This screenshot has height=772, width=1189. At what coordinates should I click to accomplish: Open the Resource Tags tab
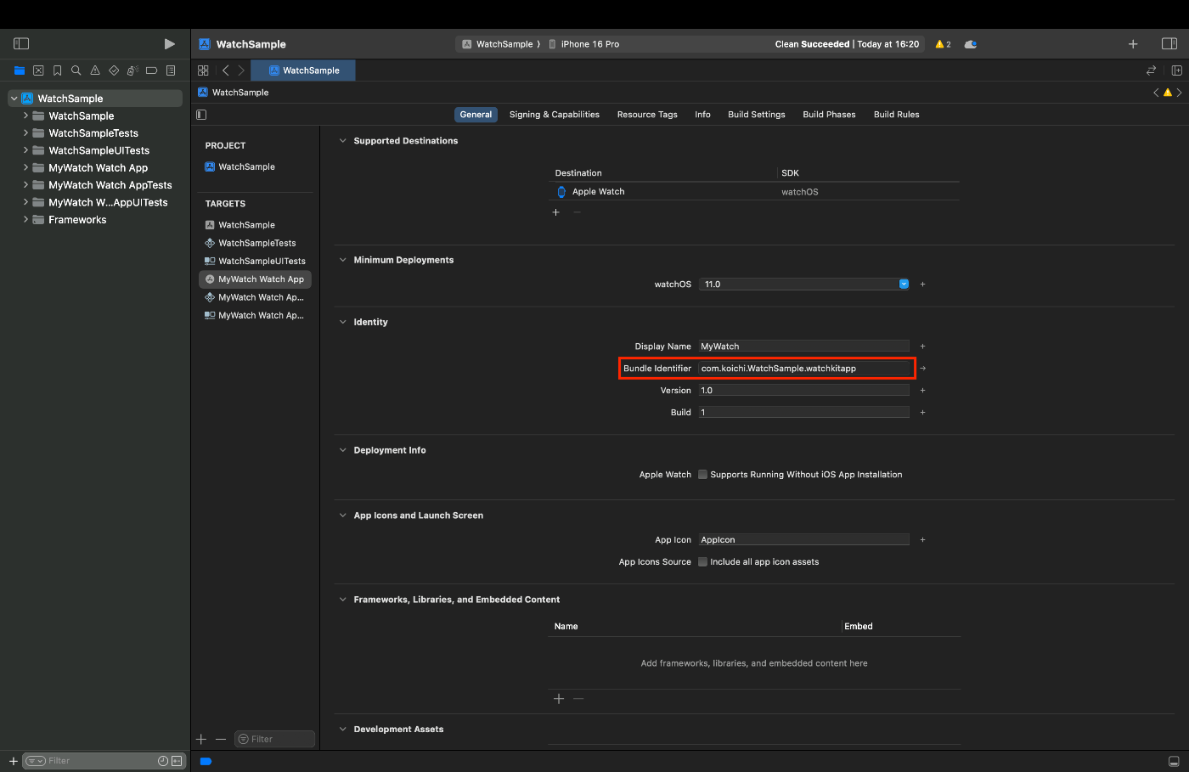click(x=647, y=115)
